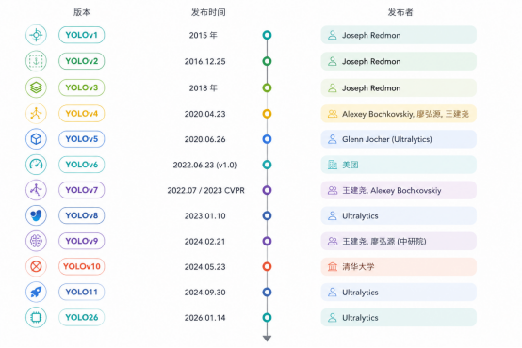Click the publisher name 清华大学

[x=358, y=266]
